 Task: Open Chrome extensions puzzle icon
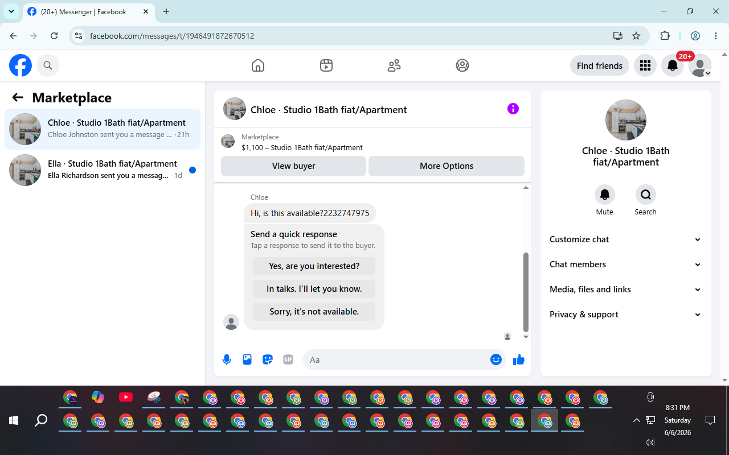(665, 36)
